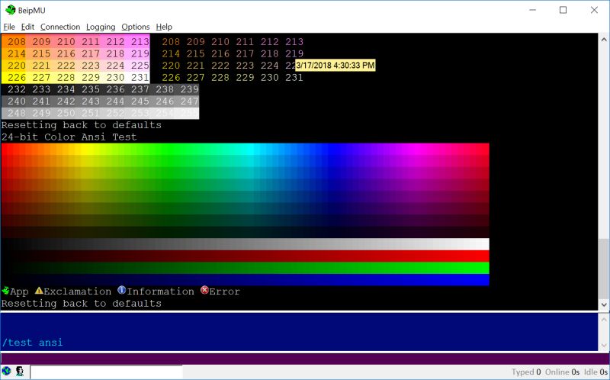Open the Help menu
The image size is (610, 380).
164,27
